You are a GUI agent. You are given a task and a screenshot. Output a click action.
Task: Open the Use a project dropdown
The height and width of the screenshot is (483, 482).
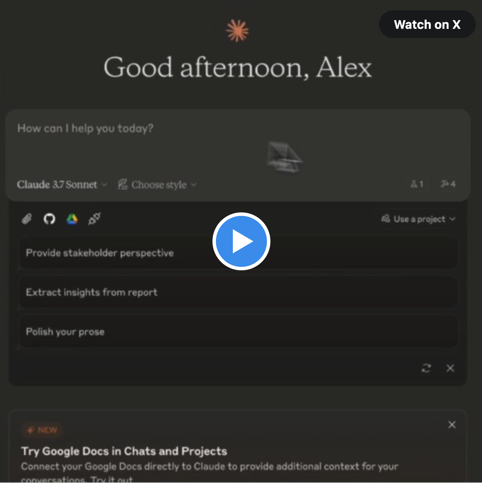(418, 219)
